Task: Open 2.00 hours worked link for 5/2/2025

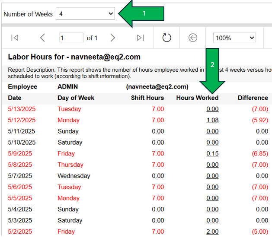Action: (x=212, y=232)
